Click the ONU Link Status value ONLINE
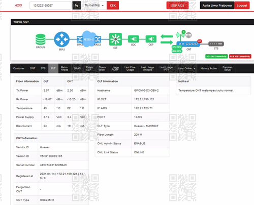Viewport: 254px width, 205px height. 139,152
